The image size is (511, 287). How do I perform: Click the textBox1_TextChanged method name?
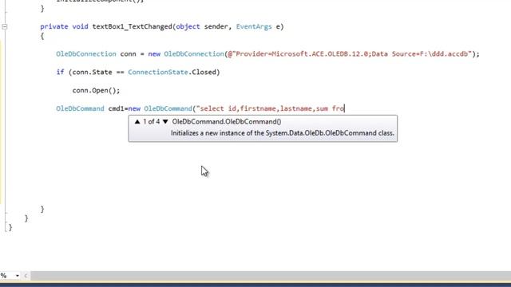pyautogui.click(x=133, y=26)
